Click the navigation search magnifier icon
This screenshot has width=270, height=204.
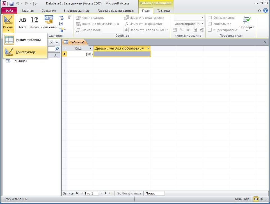pyautogui.click(x=57, y=49)
